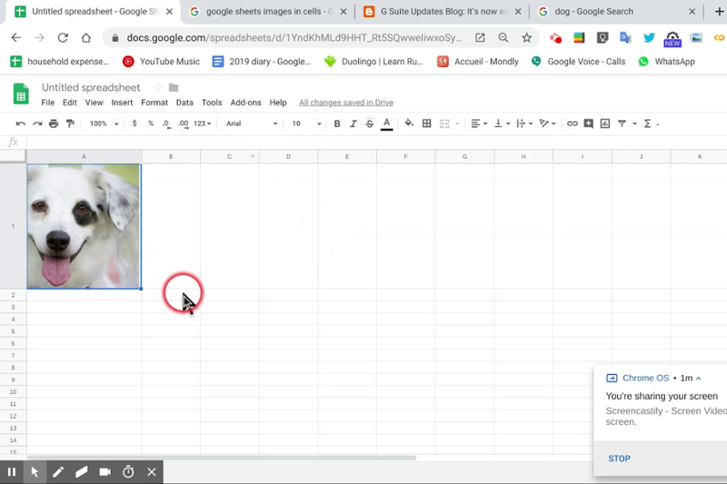Toggle strikethrough formatting

tap(370, 123)
